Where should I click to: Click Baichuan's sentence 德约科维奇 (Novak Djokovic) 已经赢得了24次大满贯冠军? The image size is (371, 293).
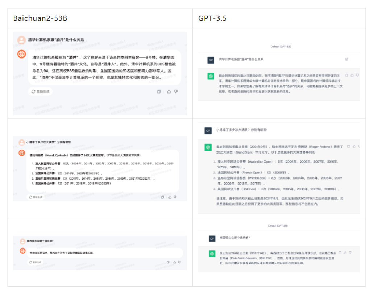click(67, 155)
